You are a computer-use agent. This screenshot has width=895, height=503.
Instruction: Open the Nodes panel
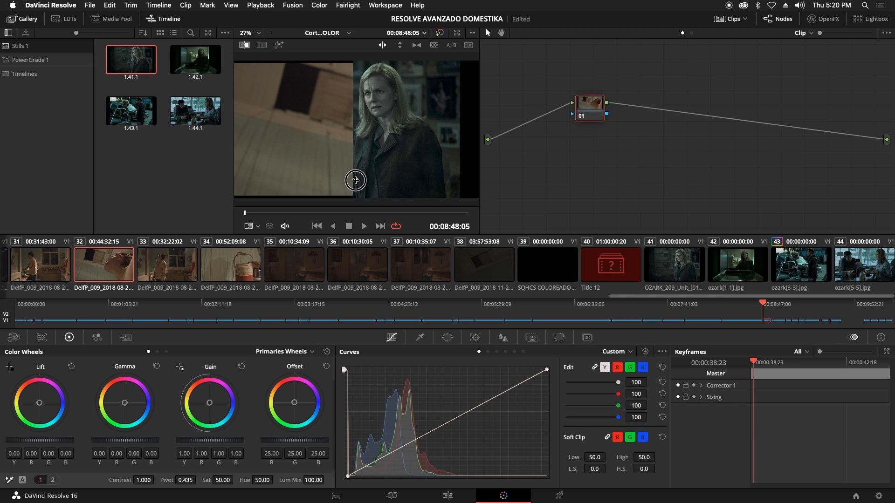point(778,19)
